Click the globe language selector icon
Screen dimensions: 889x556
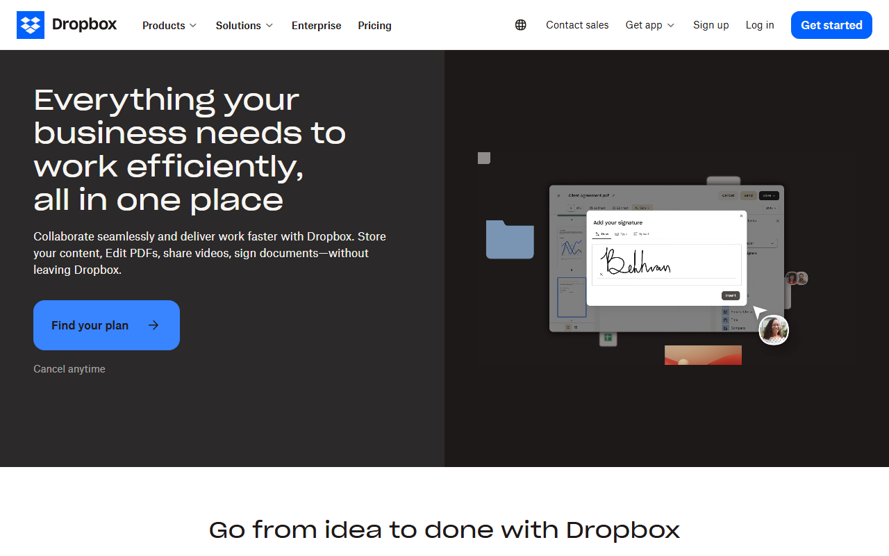[521, 25]
